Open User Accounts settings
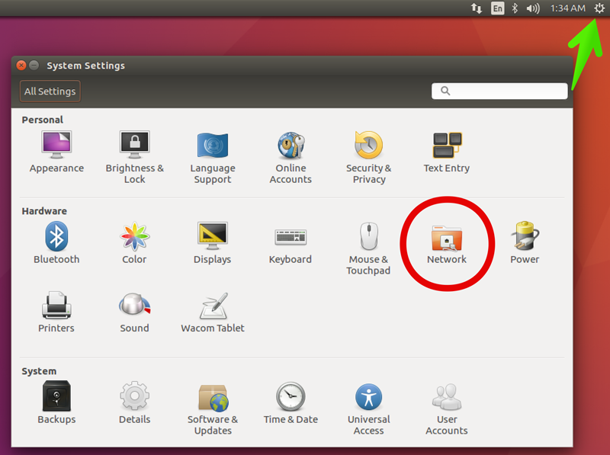Image resolution: width=610 pixels, height=455 pixels. [447, 408]
